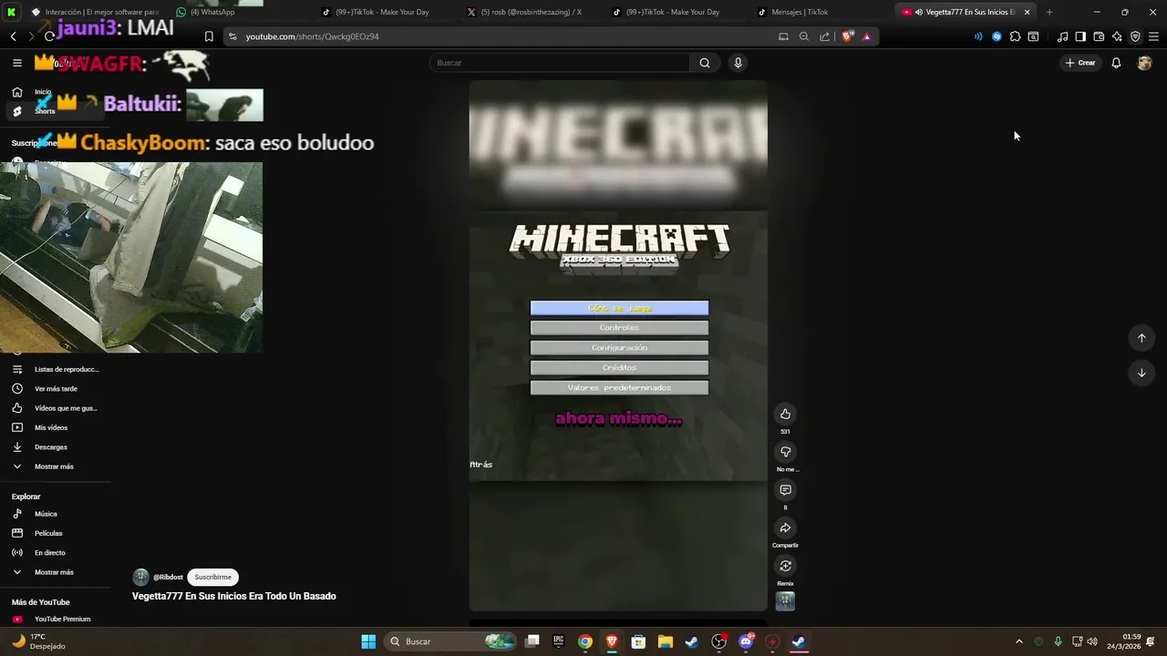Open browser zoom control in address bar
The width and height of the screenshot is (1167, 656).
tap(803, 36)
